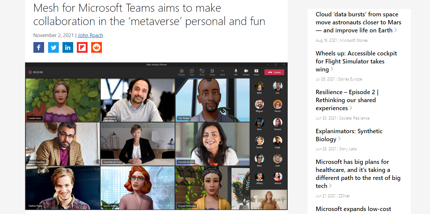Select Kian's participant avatar

coord(259,123)
